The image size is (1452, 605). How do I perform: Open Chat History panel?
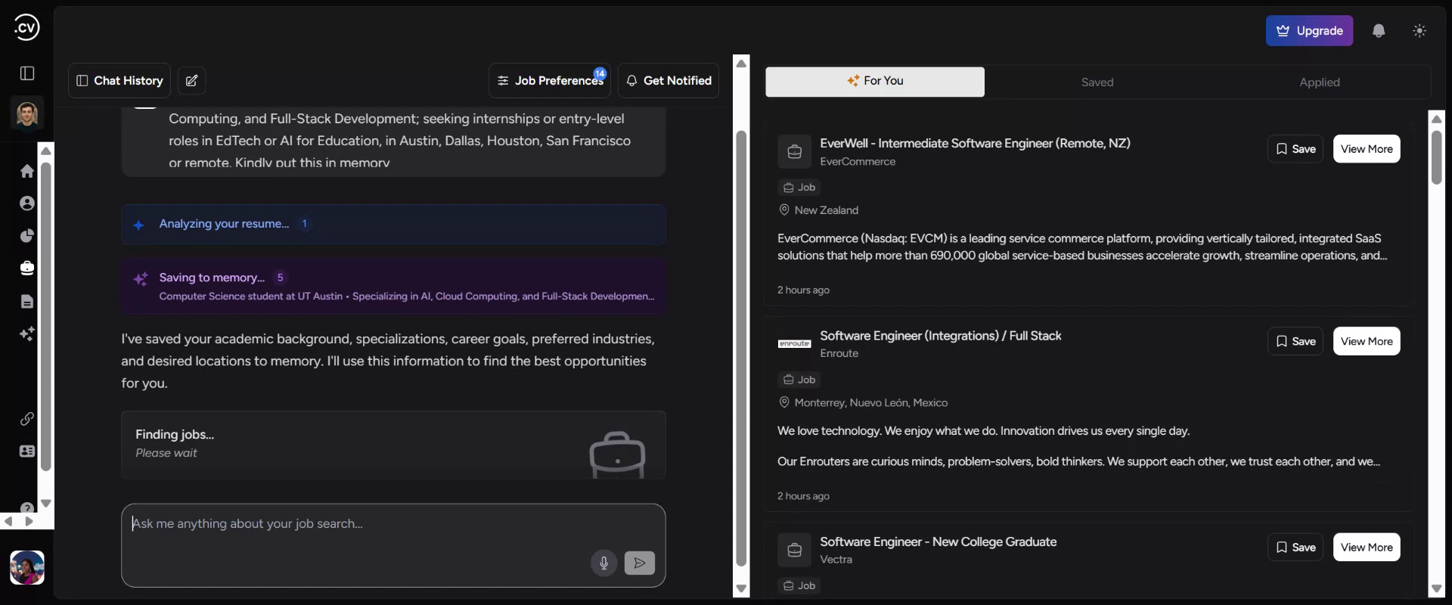tap(119, 81)
